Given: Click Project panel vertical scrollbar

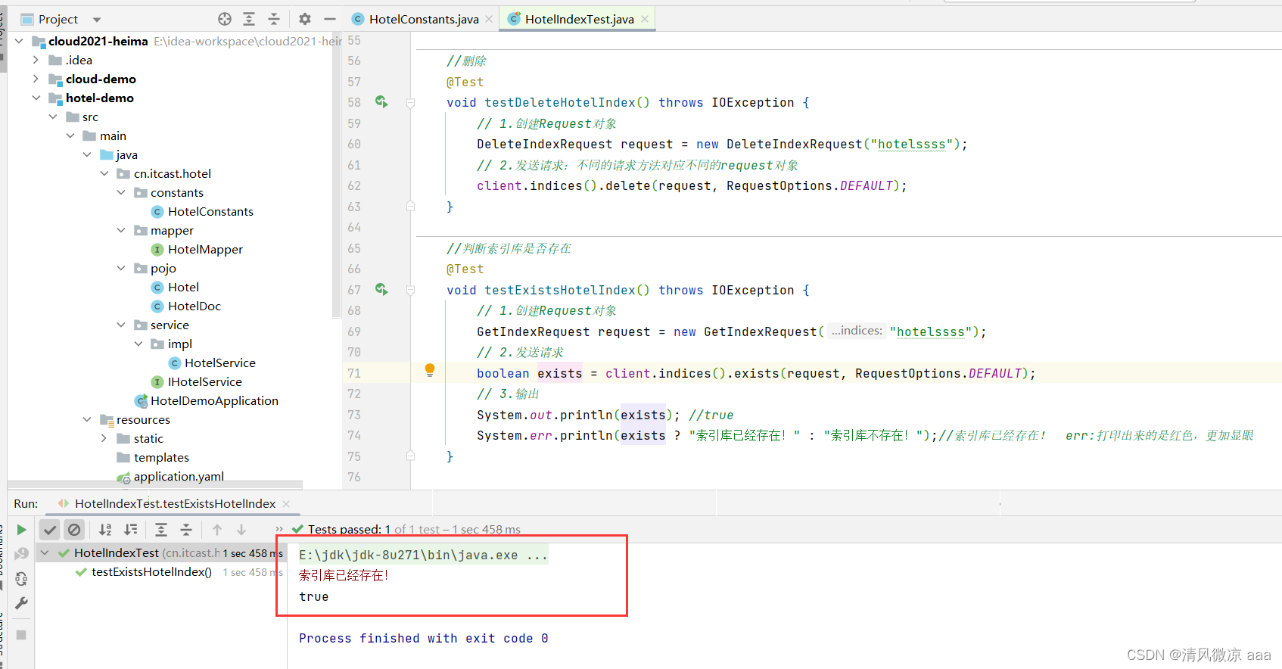Looking at the screenshot, I should click(x=336, y=174).
